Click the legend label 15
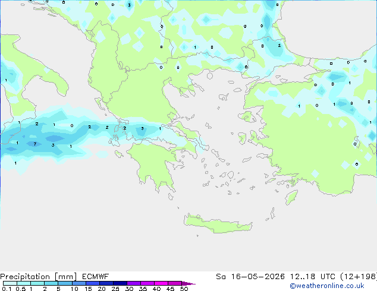 click(x=88, y=289)
